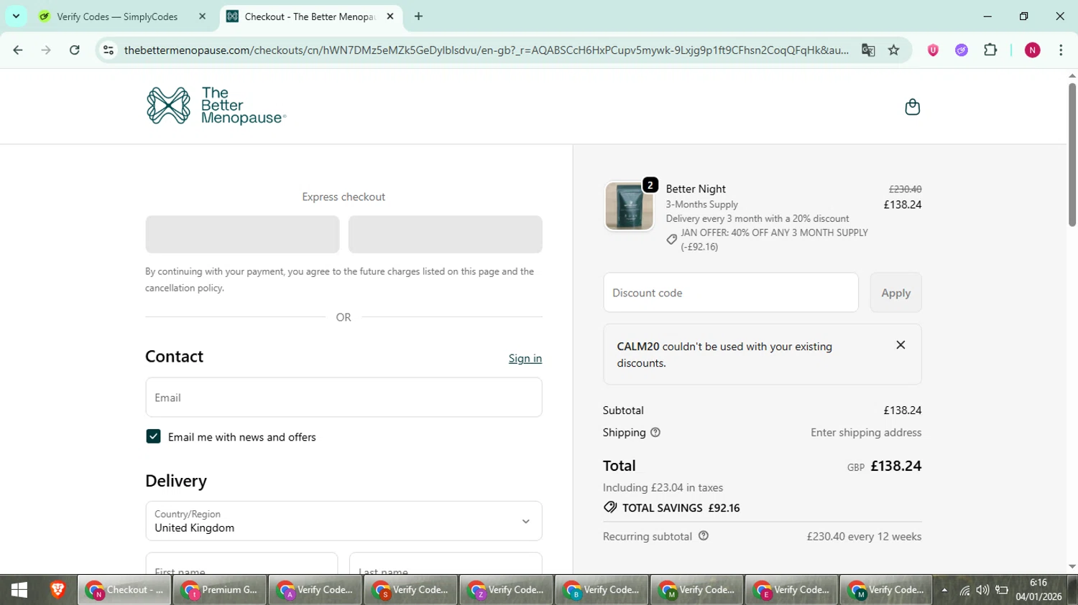Click the Sign in link
The height and width of the screenshot is (605, 1078).
[x=525, y=358]
